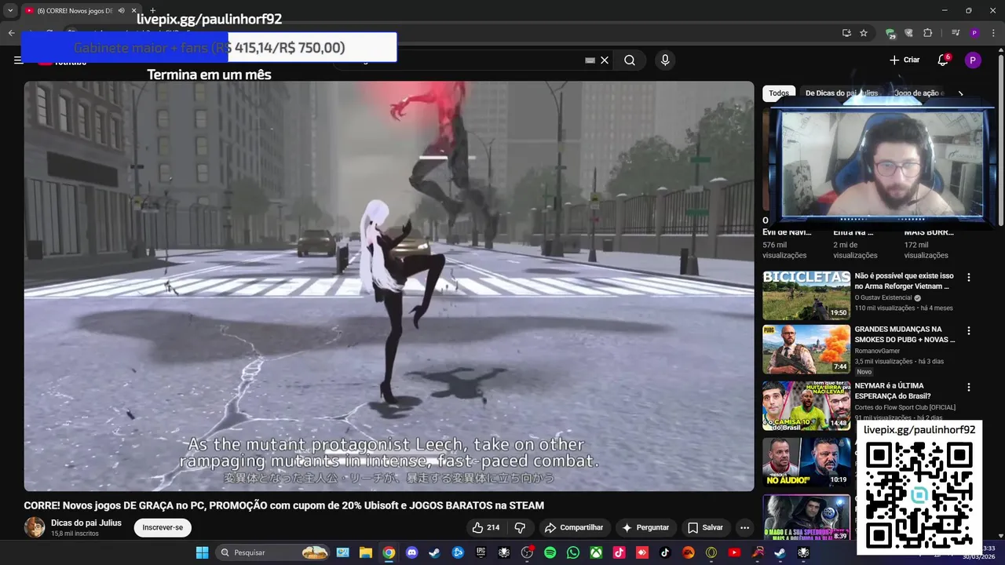Open WhatsApp from the taskbar
The image size is (1005, 565).
pos(573,552)
